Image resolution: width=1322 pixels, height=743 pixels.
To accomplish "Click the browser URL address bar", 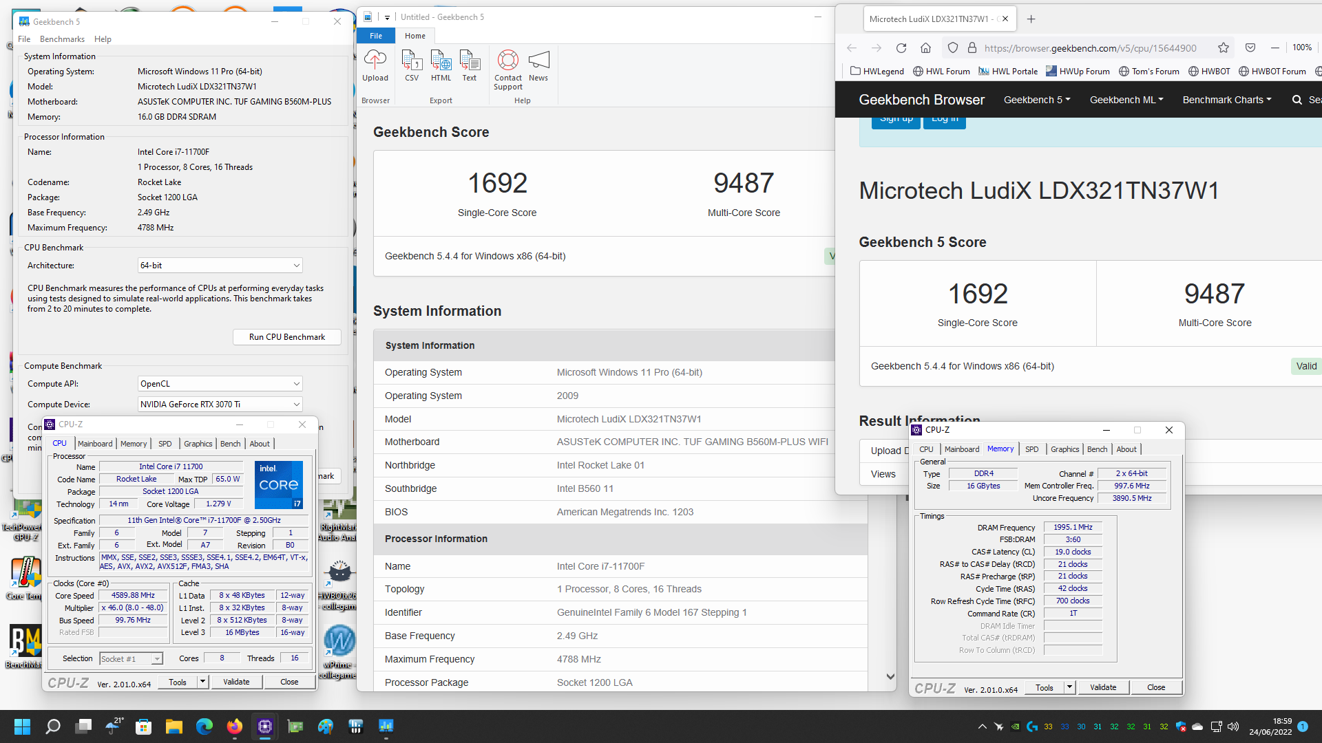I will (x=1090, y=48).
